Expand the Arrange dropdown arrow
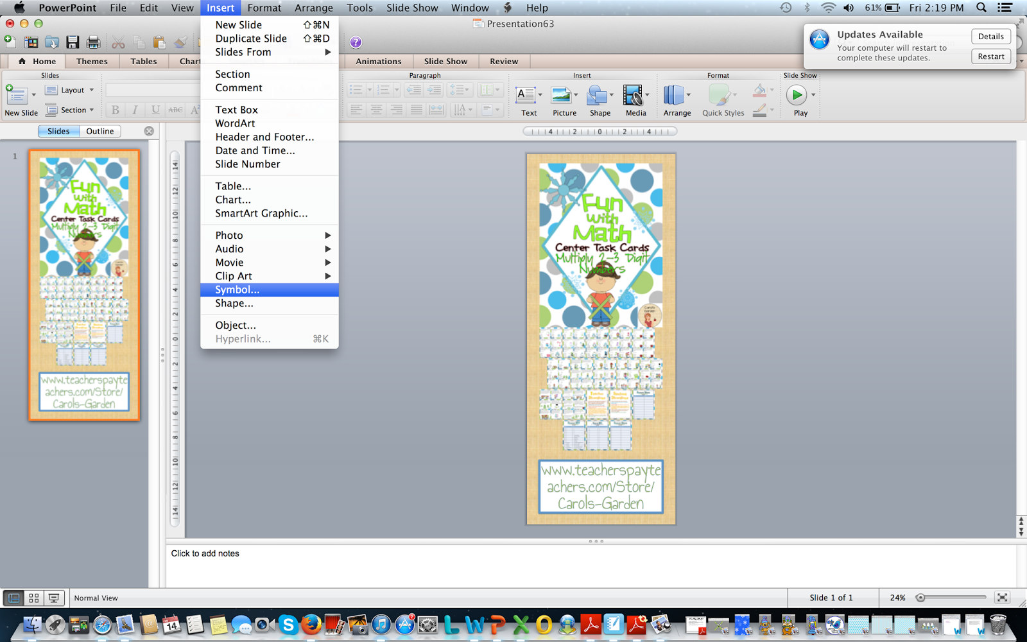1027x642 pixels. click(688, 95)
